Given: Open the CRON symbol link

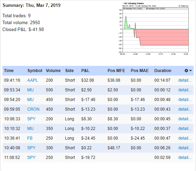Looking at the screenshot, I should 33,109.
